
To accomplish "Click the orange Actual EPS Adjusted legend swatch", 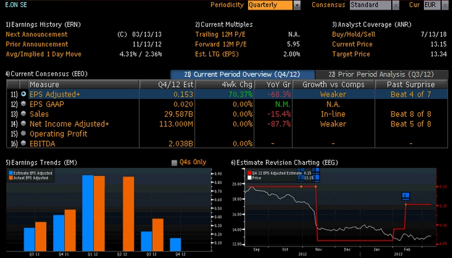I will [11, 178].
